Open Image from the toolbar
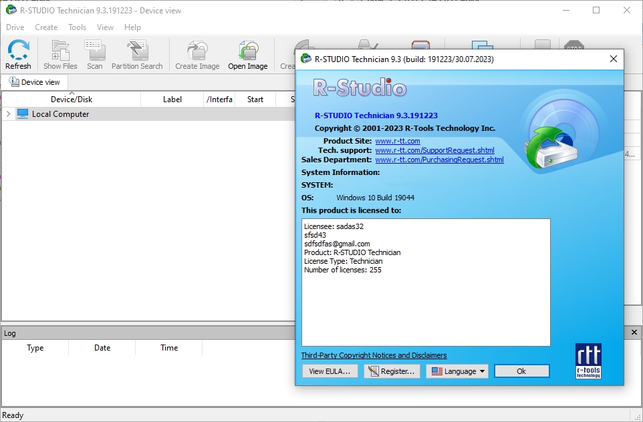This screenshot has height=422, width=643. (248, 55)
